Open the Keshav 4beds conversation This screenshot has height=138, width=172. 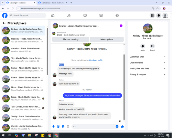[x=23, y=30]
